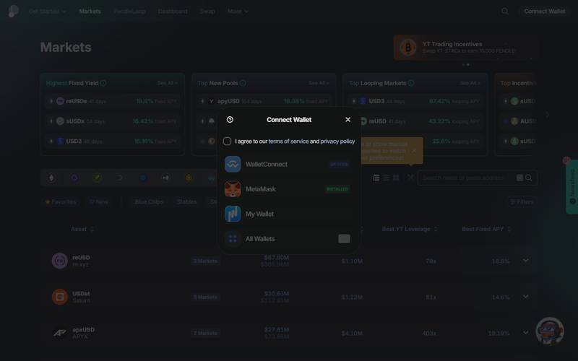Image resolution: width=578 pixels, height=361 pixels.
Task: Toggle the New filter chip
Action: [99, 202]
